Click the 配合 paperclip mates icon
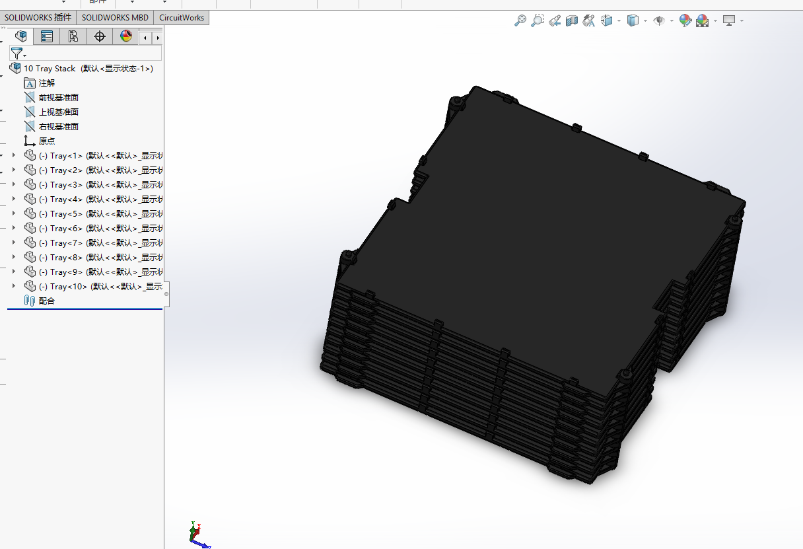Image resolution: width=803 pixels, height=549 pixels. (x=30, y=301)
